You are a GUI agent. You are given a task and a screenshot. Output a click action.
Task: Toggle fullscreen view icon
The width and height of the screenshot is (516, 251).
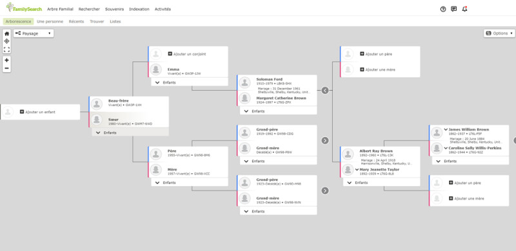coord(6,50)
